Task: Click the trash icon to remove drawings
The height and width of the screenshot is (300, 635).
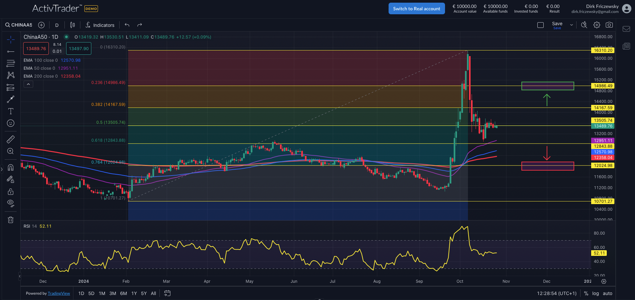Action: point(11,220)
